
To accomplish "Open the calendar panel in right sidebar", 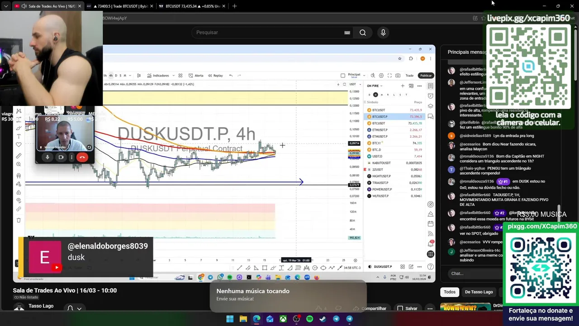I will pyautogui.click(x=431, y=224).
